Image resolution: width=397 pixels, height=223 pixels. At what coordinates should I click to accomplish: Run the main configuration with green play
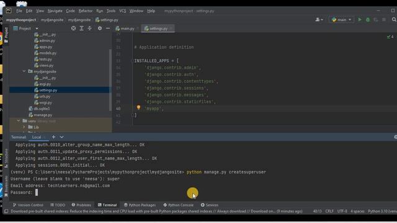(360, 20)
